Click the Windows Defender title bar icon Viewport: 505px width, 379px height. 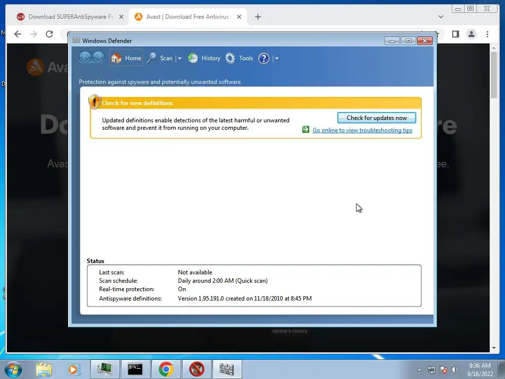click(x=76, y=40)
